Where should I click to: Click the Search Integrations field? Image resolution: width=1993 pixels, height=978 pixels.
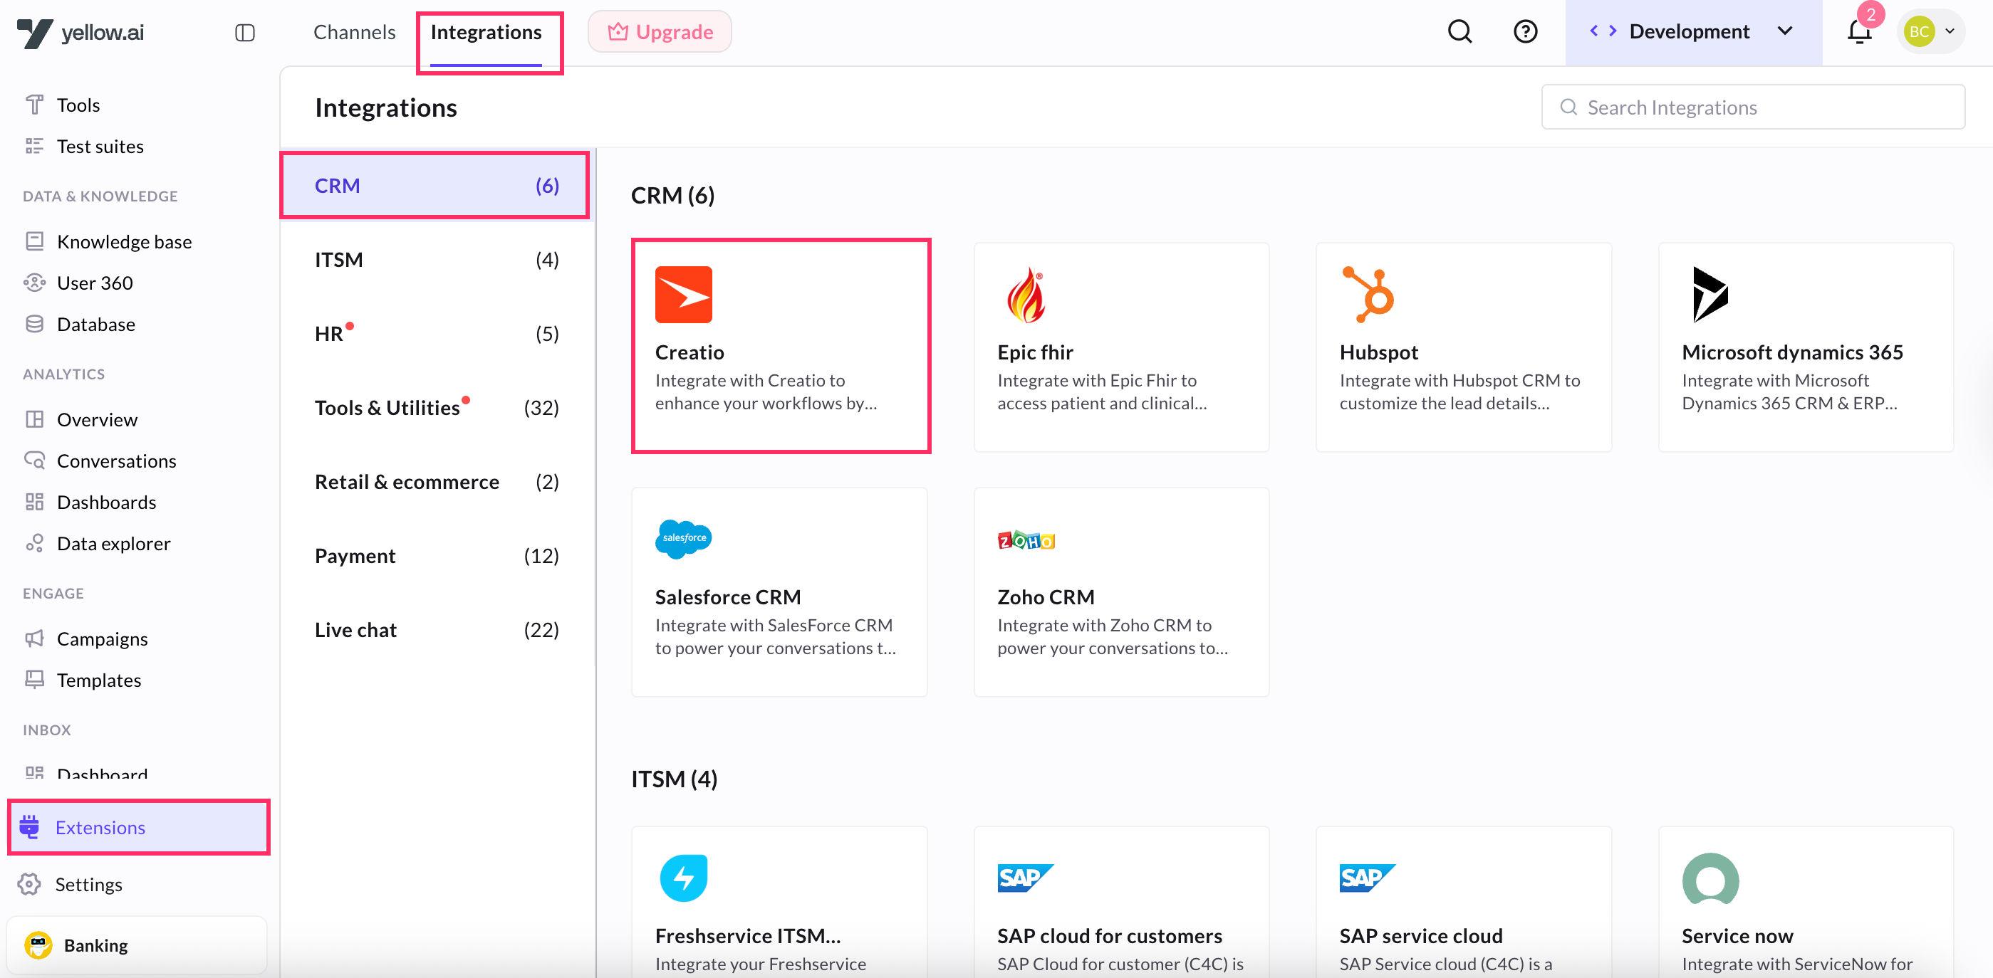(x=1753, y=107)
